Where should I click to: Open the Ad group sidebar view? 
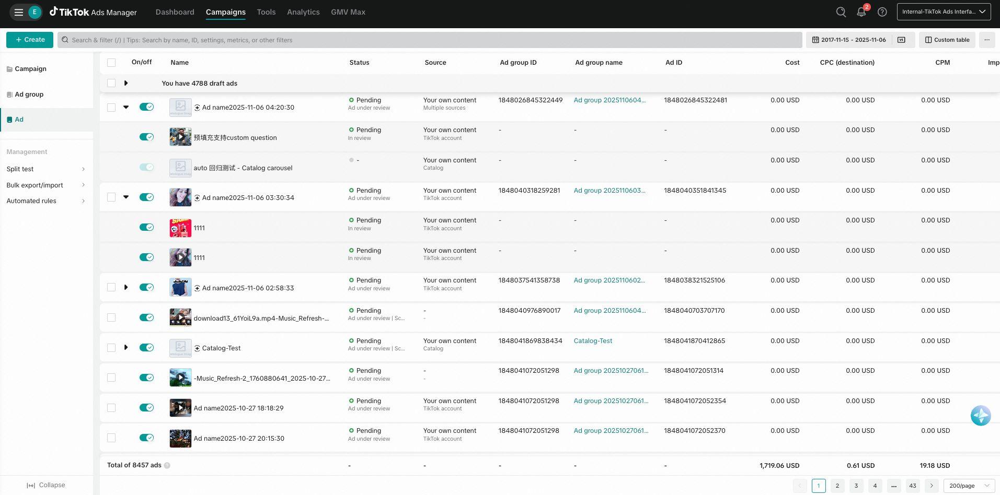click(x=29, y=95)
